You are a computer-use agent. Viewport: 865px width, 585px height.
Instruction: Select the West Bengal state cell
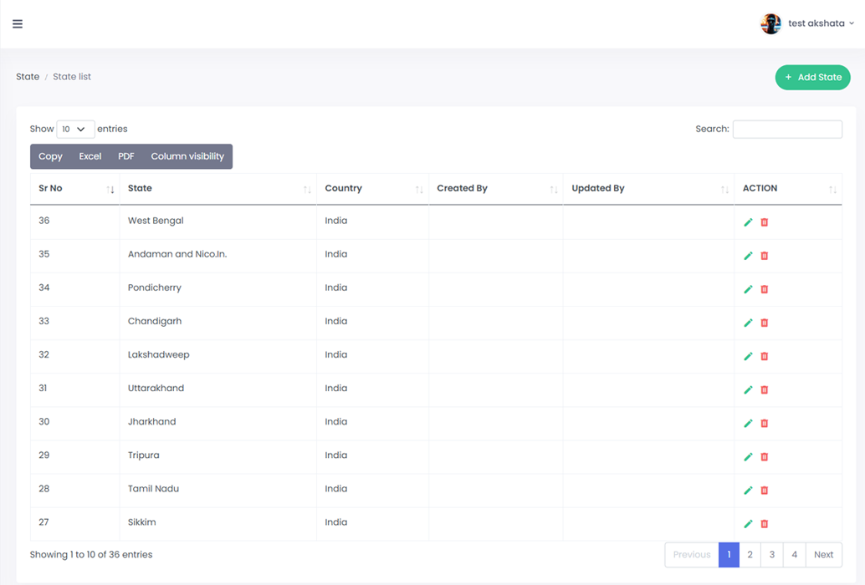click(x=218, y=222)
